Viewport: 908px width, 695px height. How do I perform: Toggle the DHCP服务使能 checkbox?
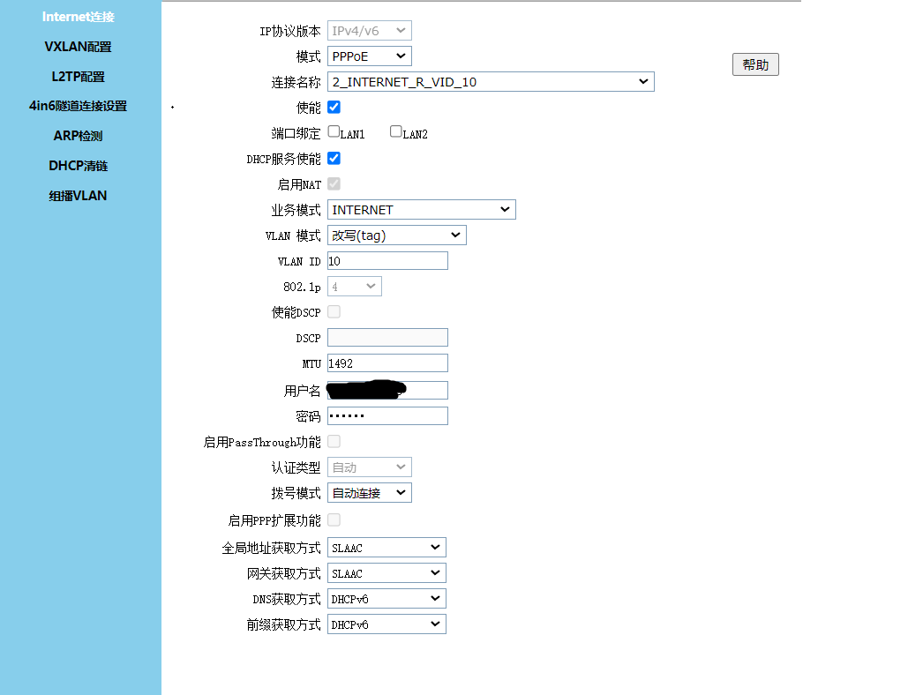(x=334, y=159)
